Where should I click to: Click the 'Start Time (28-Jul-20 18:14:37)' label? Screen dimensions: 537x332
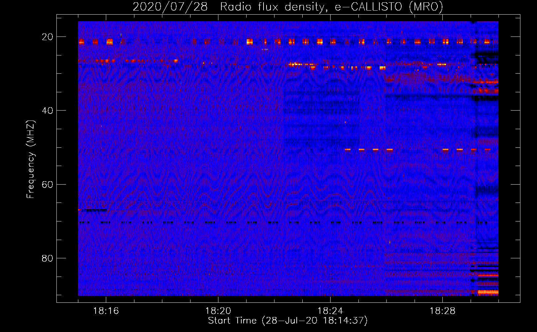coord(288,321)
